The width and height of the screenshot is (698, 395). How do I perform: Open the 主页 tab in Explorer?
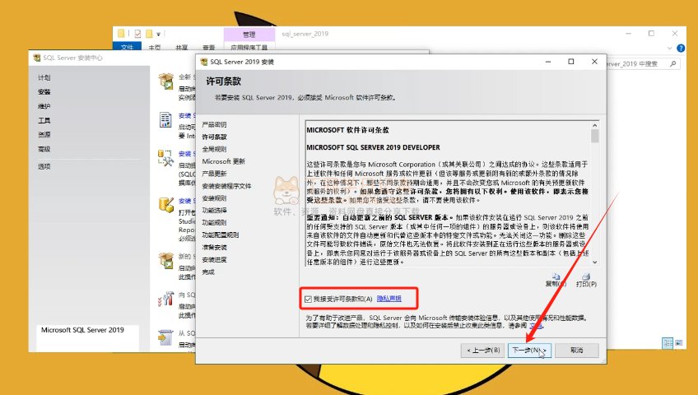[x=155, y=48]
